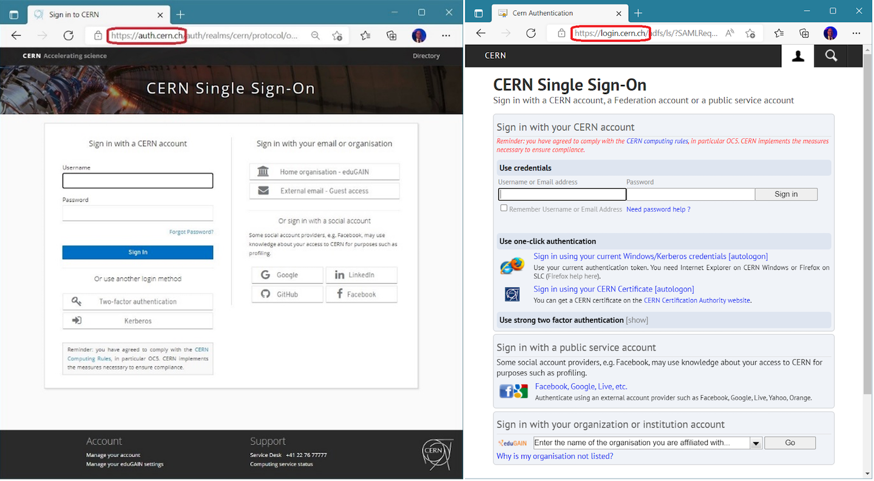Sign in using your CERN Certificate link

point(614,289)
